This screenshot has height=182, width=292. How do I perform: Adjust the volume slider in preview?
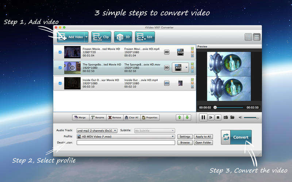pyautogui.click(x=251, y=117)
